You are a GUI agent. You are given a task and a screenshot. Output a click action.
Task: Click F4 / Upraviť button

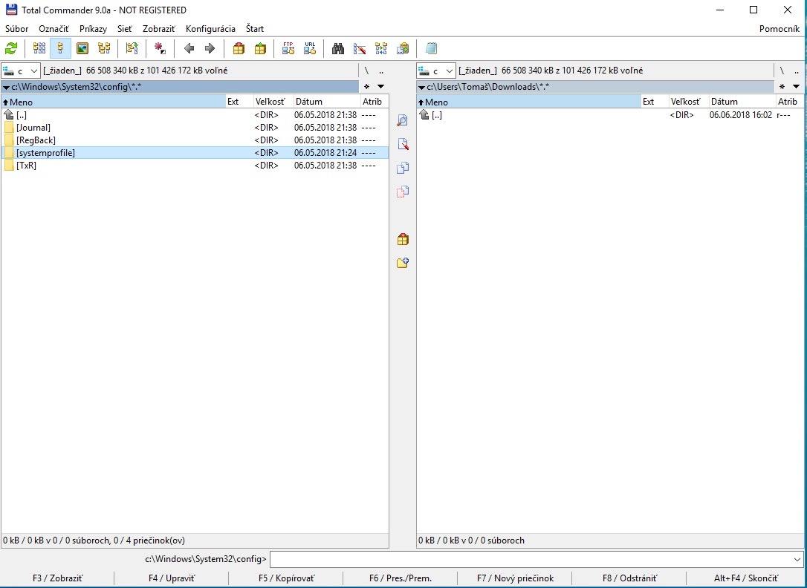pyautogui.click(x=172, y=578)
